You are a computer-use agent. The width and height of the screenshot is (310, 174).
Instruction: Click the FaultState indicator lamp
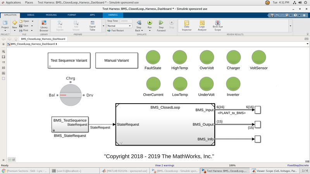(x=153, y=58)
